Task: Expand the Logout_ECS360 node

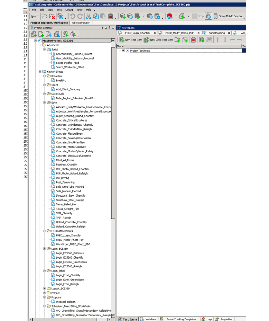Action: pos(44,288)
